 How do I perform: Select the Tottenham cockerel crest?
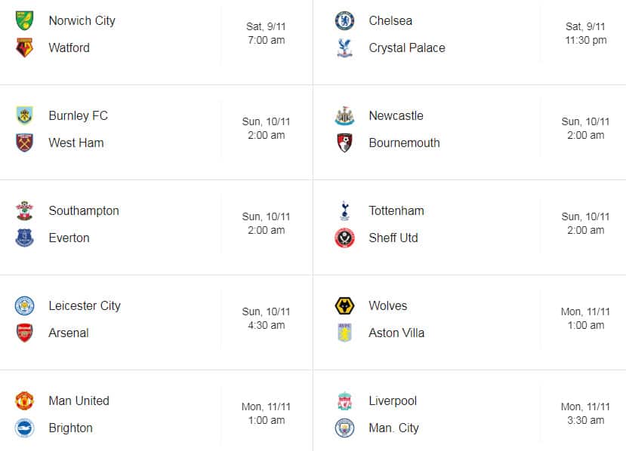click(344, 210)
